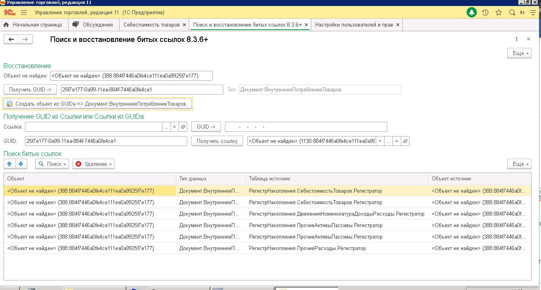The width and height of the screenshot is (541, 290).
Task: Go forward with right arrow
Action: pos(25,39)
